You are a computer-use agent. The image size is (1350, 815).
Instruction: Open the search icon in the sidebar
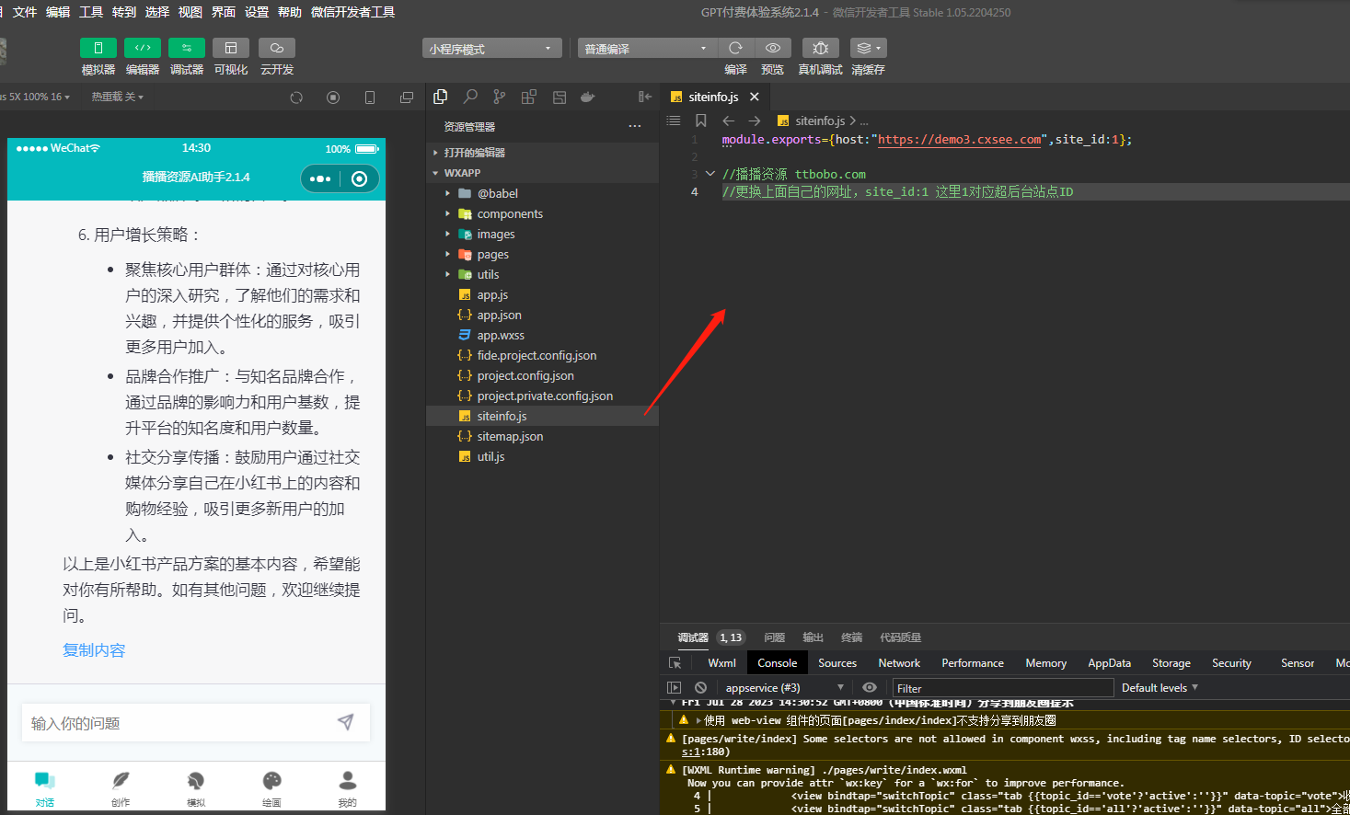pos(470,97)
